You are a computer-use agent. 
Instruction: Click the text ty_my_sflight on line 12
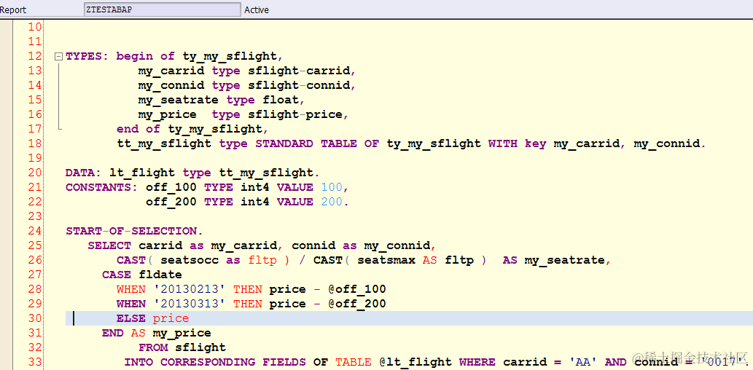click(230, 56)
